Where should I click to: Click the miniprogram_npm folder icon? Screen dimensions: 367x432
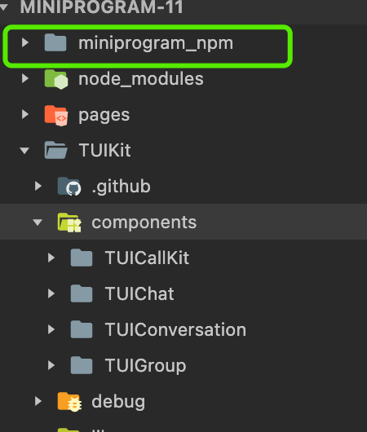click(x=55, y=42)
